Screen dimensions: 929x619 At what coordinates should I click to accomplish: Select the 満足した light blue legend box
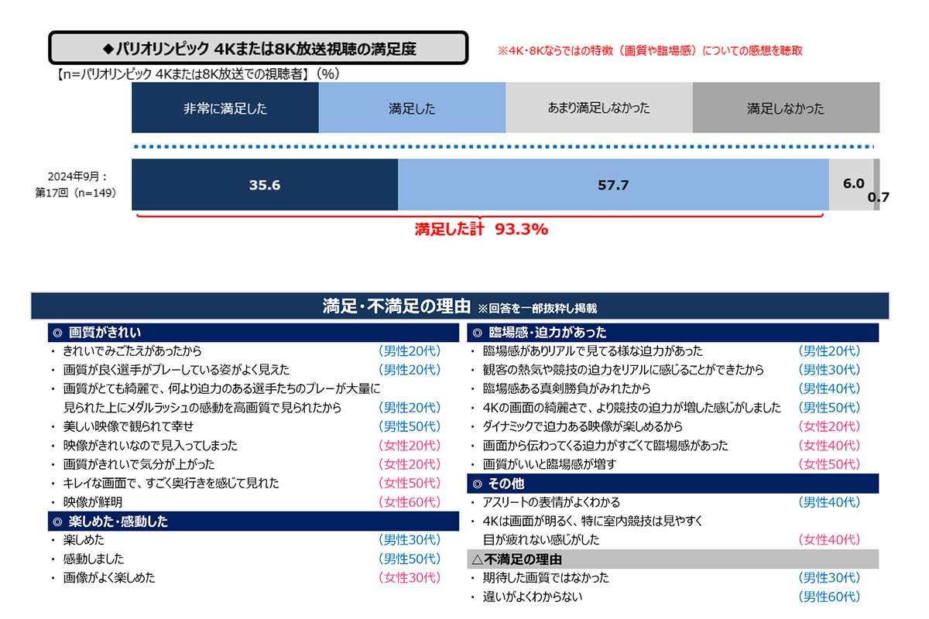pos(412,109)
